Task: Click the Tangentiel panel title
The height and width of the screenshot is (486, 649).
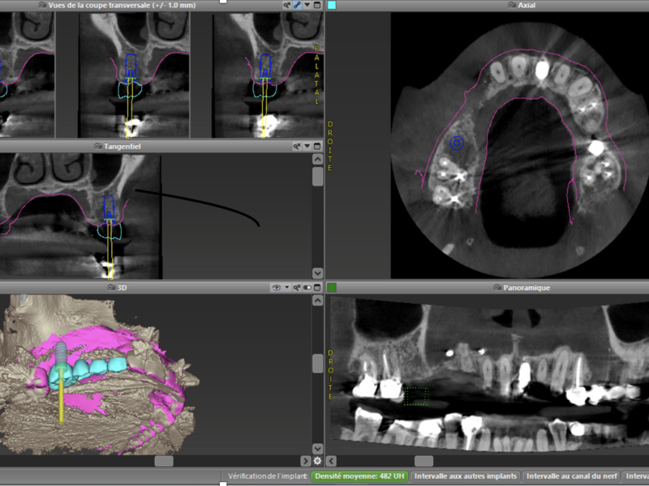Action: [122, 147]
